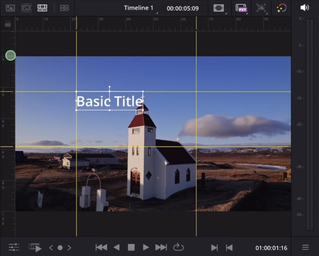Jump to the first frame
Screen dimensions: 319x256
pos(101,248)
